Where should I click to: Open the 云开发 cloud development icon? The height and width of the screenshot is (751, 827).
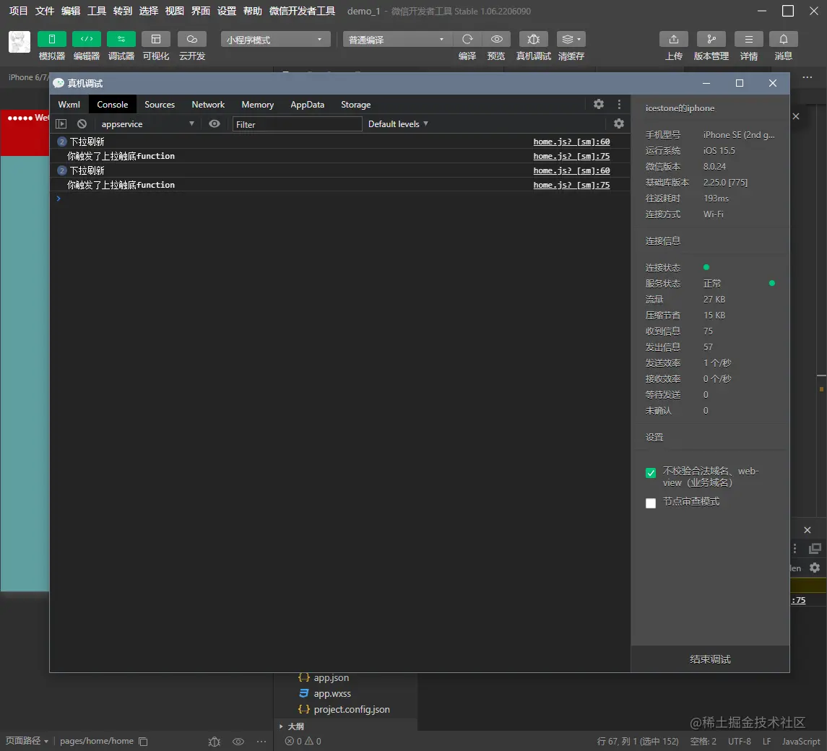tap(192, 39)
